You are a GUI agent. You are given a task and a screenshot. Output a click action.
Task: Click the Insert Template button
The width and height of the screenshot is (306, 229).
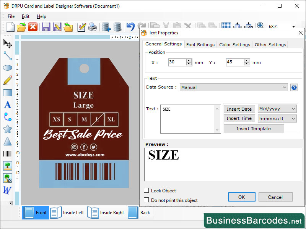tap(254, 128)
